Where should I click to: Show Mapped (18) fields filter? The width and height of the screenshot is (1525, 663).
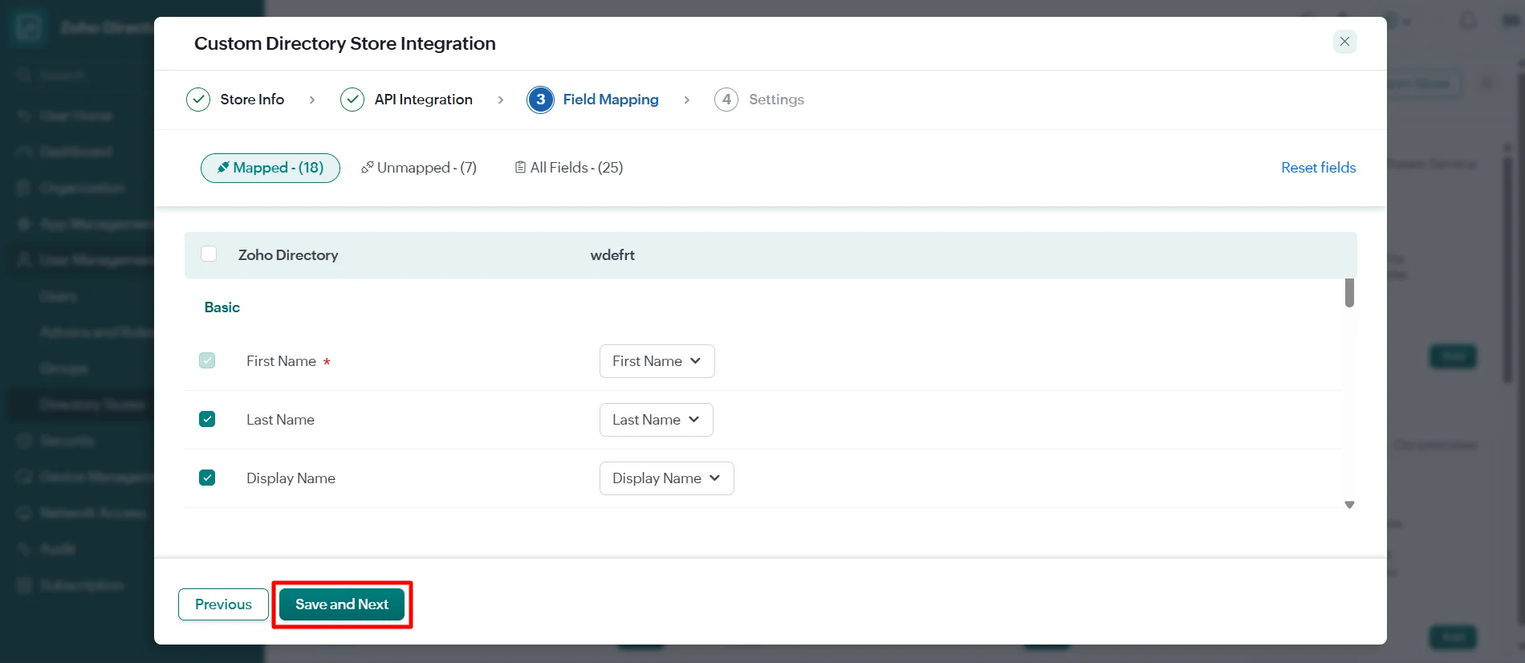tap(270, 168)
